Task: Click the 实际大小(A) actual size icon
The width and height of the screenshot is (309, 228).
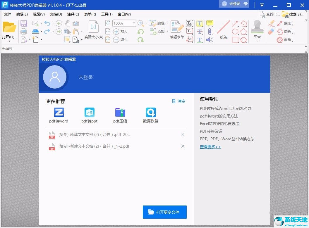Action: pyautogui.click(x=94, y=26)
